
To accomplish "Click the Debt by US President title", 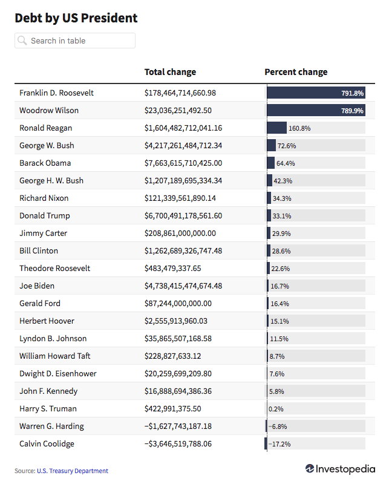I will (76, 18).
